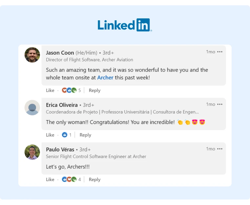Follow the Archer company mention link
This screenshot has width=250, height=205.
(105, 77)
